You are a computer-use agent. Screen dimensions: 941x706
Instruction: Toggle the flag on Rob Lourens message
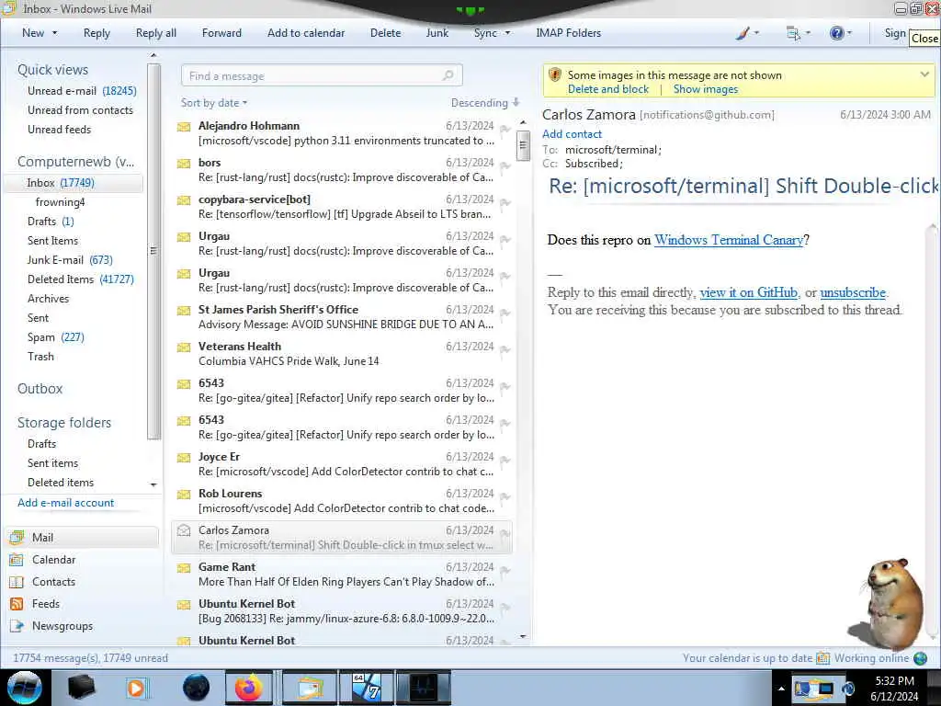tap(505, 496)
